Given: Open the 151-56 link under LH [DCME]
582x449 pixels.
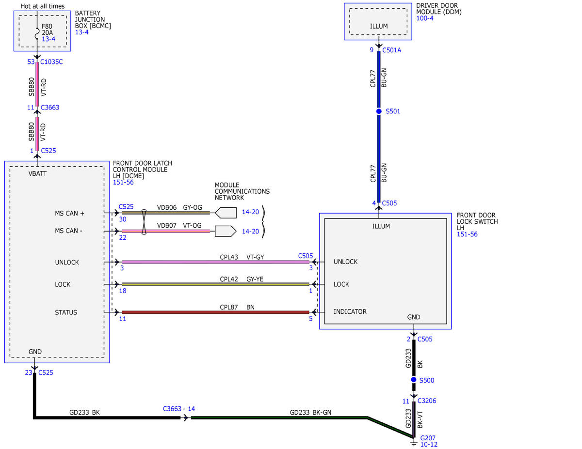Looking at the screenshot, I should click(123, 182).
